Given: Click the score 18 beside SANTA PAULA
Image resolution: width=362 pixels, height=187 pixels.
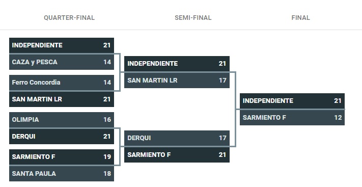Looking at the screenshot, I should tap(107, 174).
